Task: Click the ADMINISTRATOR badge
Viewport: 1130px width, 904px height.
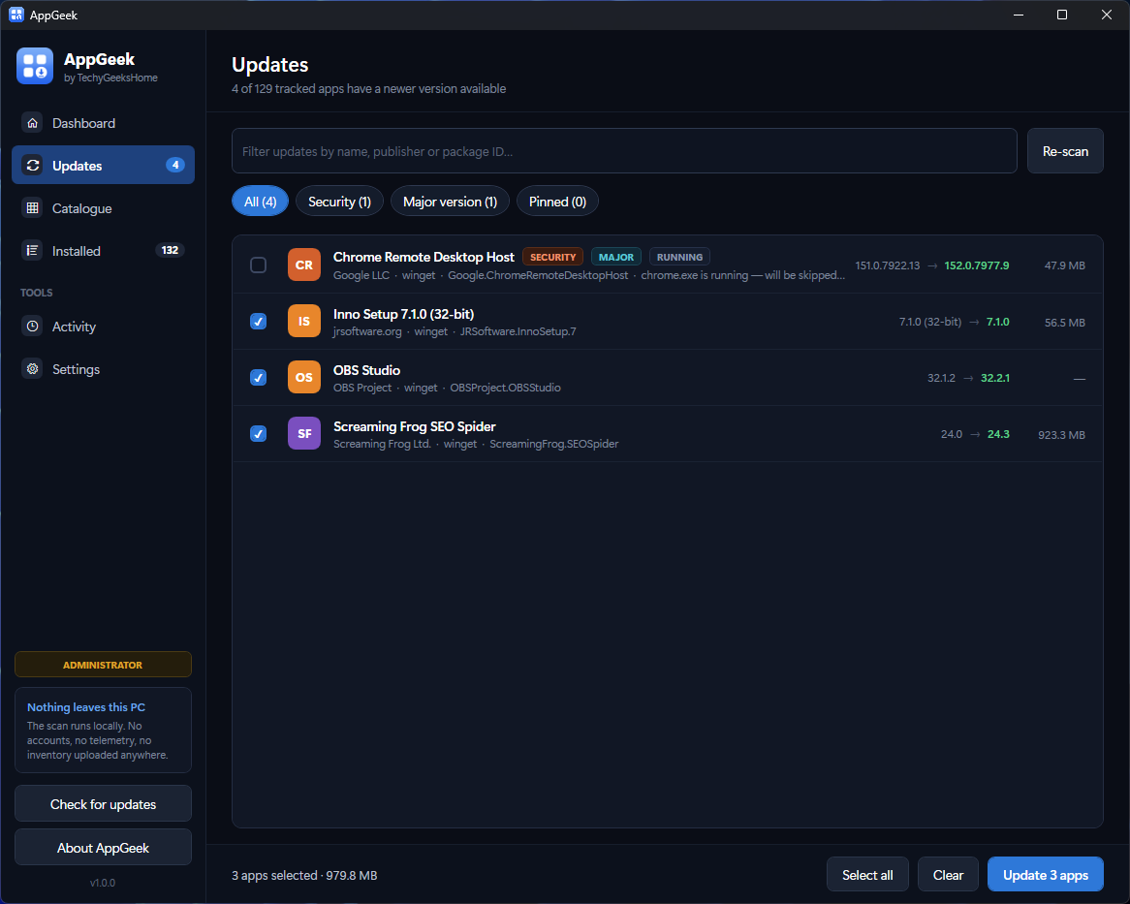Action: 103,664
